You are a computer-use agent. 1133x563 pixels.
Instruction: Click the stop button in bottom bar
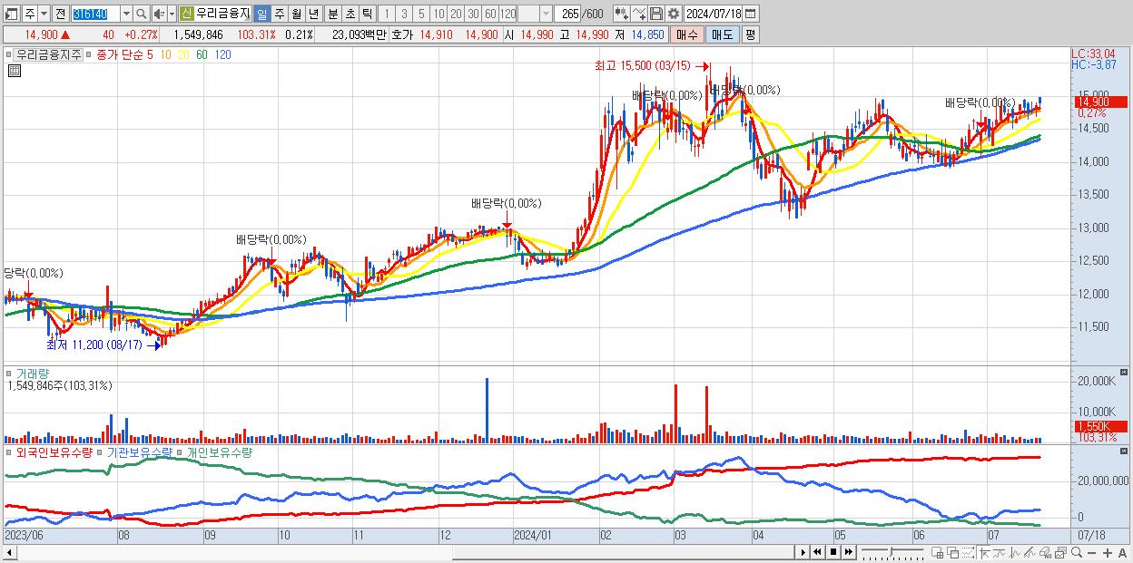tap(833, 552)
